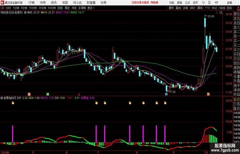Expand 更多 periods chevron

91,8
